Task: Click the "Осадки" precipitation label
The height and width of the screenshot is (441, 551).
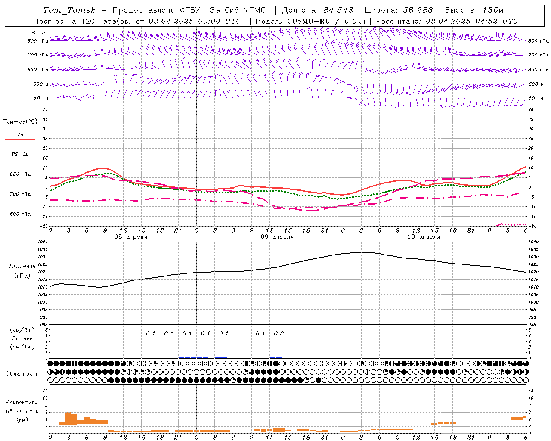Action: [22, 339]
